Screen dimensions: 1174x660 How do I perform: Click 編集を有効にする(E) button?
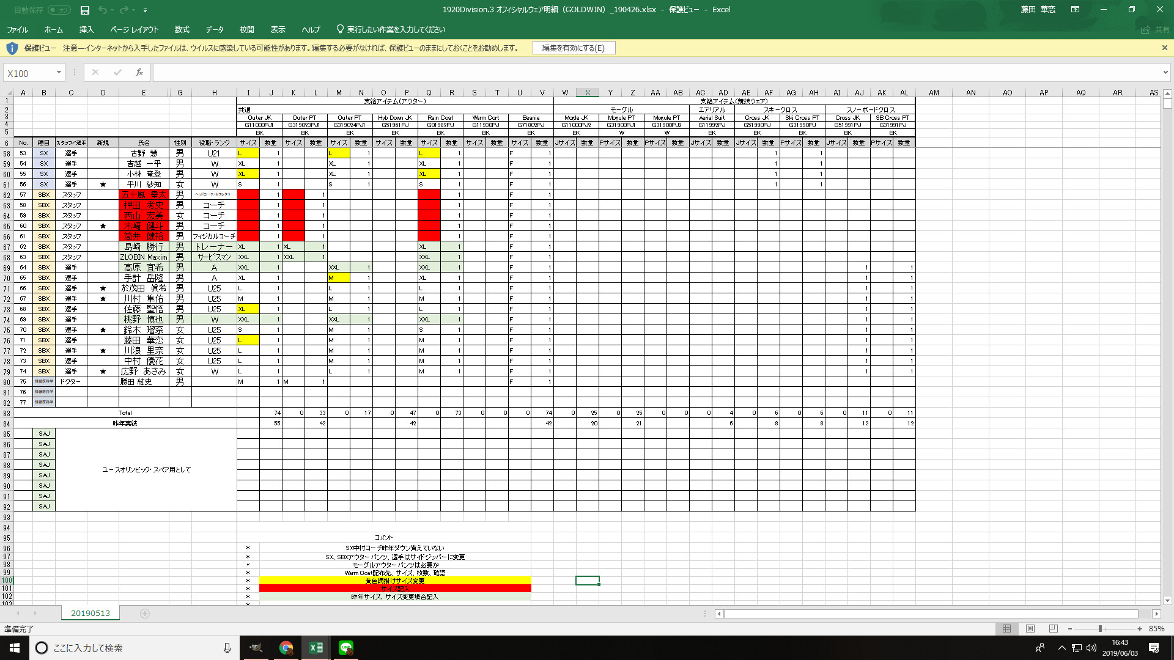[573, 48]
